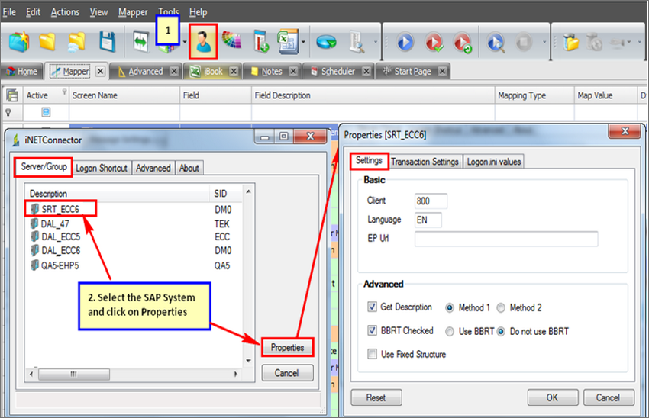Click the SRT_ECC6 server icon
The image size is (649, 418).
click(35, 209)
